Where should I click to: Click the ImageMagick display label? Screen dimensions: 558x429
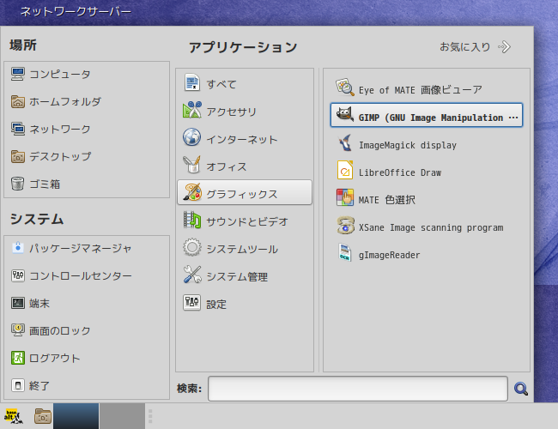pos(408,145)
